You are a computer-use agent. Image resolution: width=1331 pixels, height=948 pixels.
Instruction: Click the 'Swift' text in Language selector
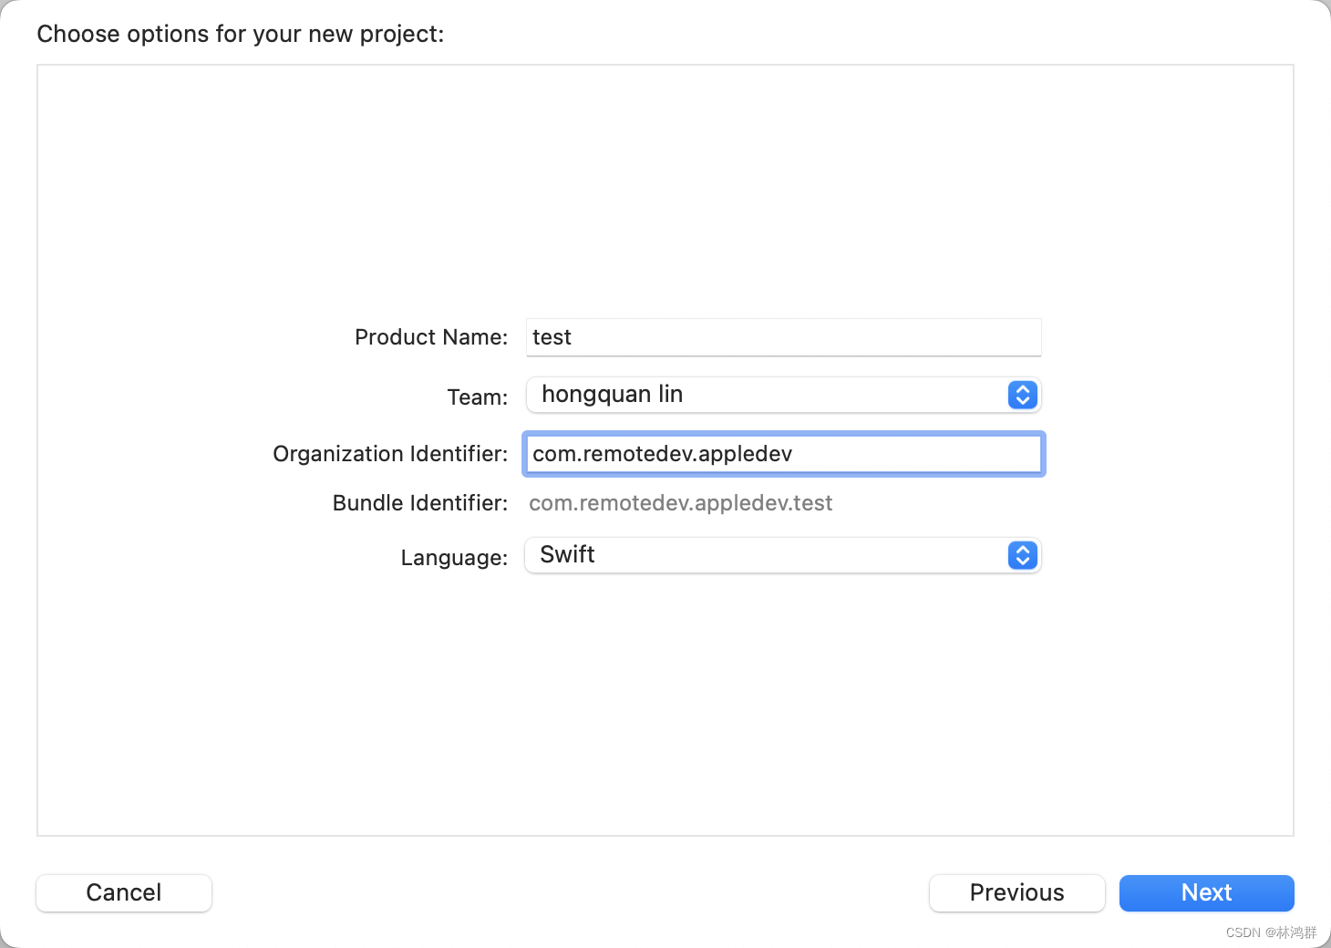tap(567, 554)
